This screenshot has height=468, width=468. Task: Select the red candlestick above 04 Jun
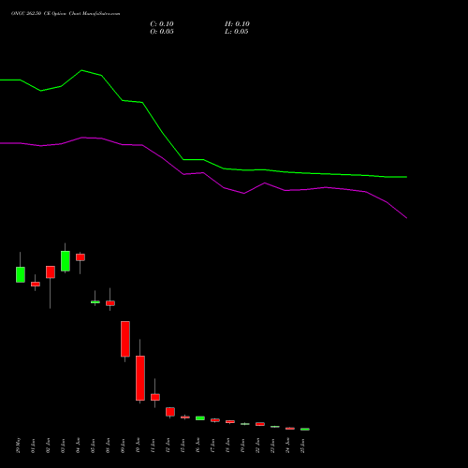click(x=80, y=257)
